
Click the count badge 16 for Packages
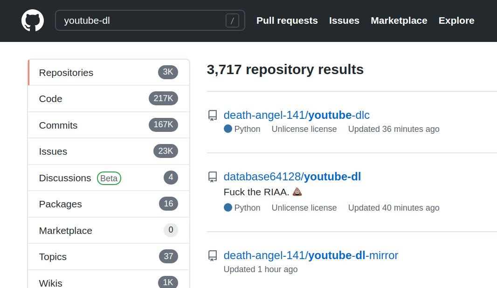coord(168,203)
